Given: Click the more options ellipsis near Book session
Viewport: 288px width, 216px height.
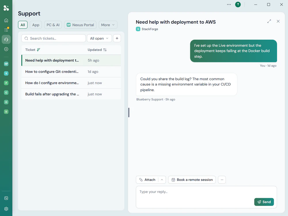Looking at the screenshot, I should 222,180.
